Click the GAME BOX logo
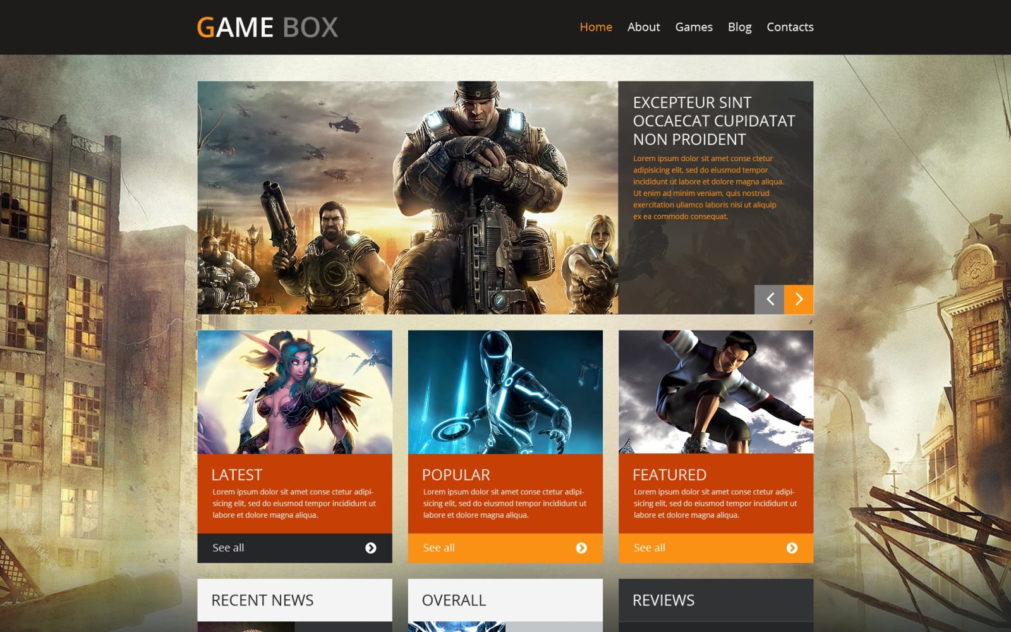The height and width of the screenshot is (632, 1011). [267, 27]
